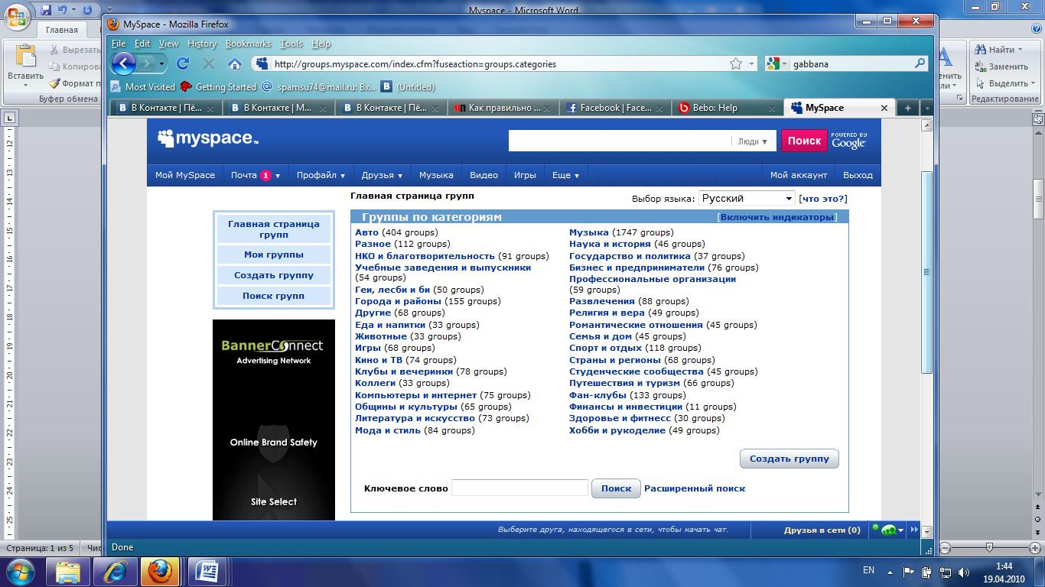The width and height of the screenshot is (1045, 587).
Task: Open Windows Explorer from taskbar
Action: tap(68, 571)
